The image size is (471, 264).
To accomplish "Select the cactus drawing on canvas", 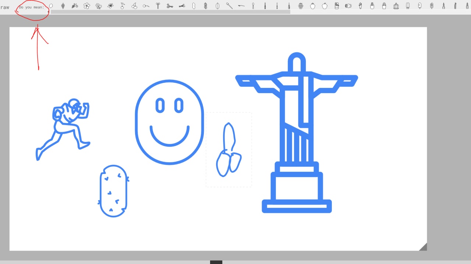I will (114, 191).
